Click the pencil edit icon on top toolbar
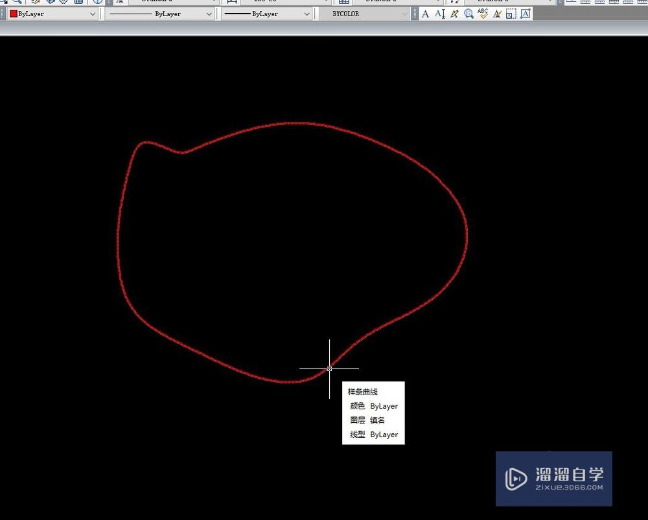Screen dimensions: 648x520 34,2
